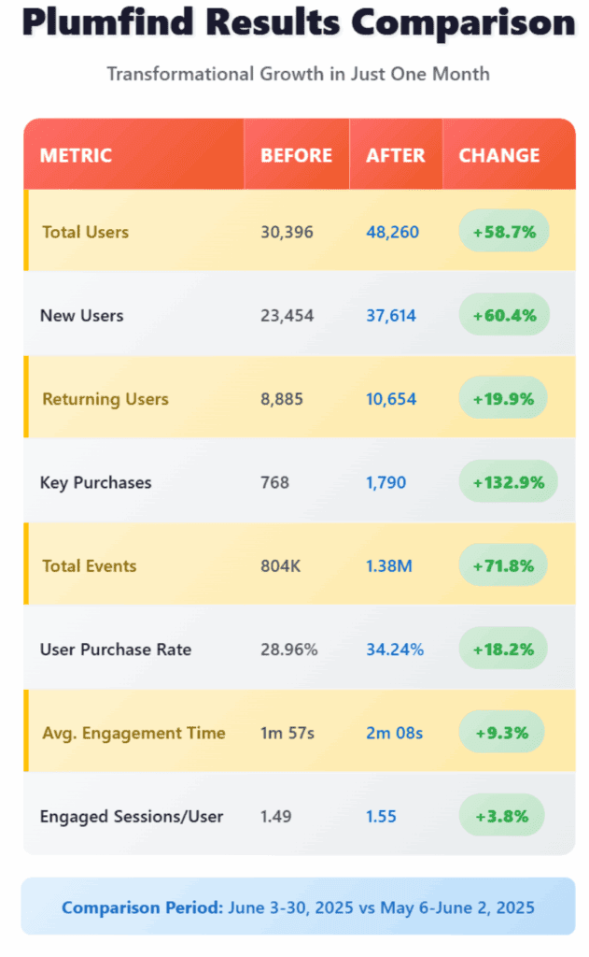The image size is (589, 957).
Task: Click the +132.9% Key Purchases badge
Action: [x=508, y=482]
